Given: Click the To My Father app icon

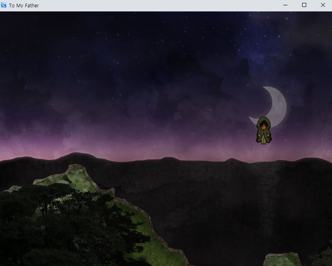Looking at the screenshot, I should point(4,5).
